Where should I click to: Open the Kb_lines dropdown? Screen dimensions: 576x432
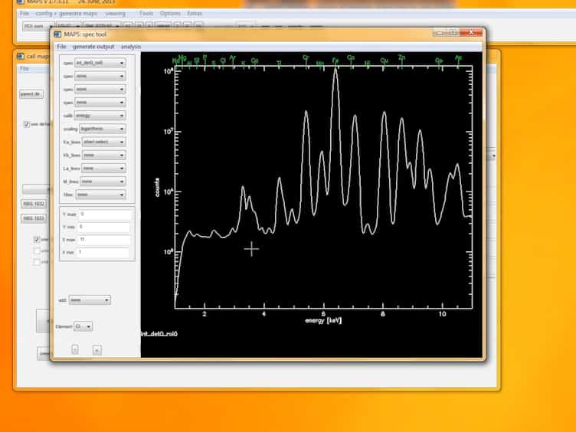pyautogui.click(x=103, y=155)
